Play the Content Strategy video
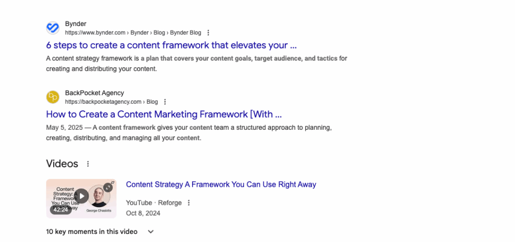 (81, 196)
